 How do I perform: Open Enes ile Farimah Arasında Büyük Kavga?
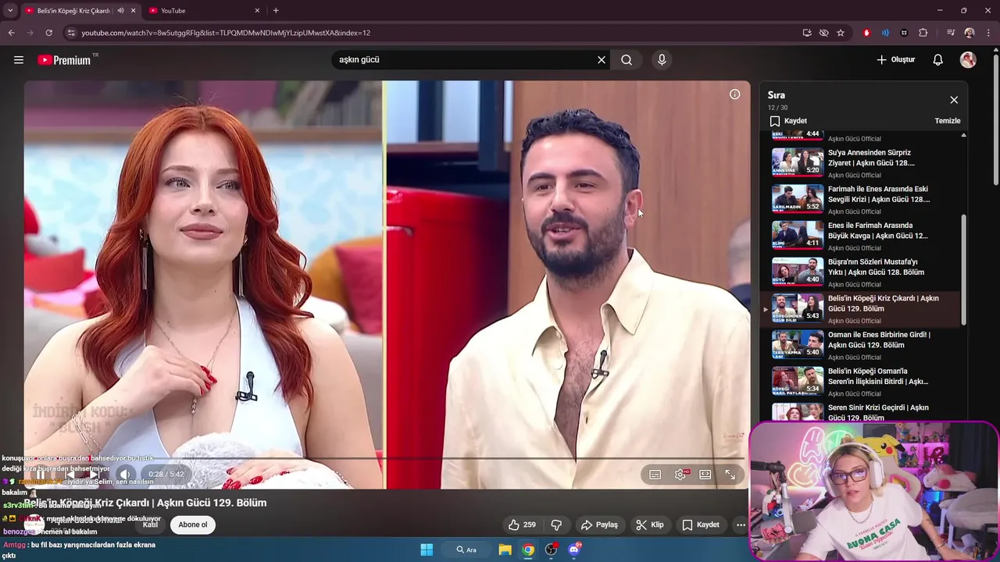point(866,236)
